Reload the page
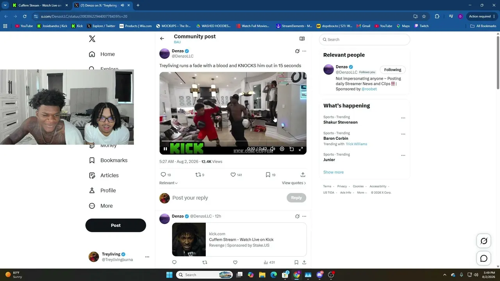This screenshot has width=500, height=281. pos(25,16)
